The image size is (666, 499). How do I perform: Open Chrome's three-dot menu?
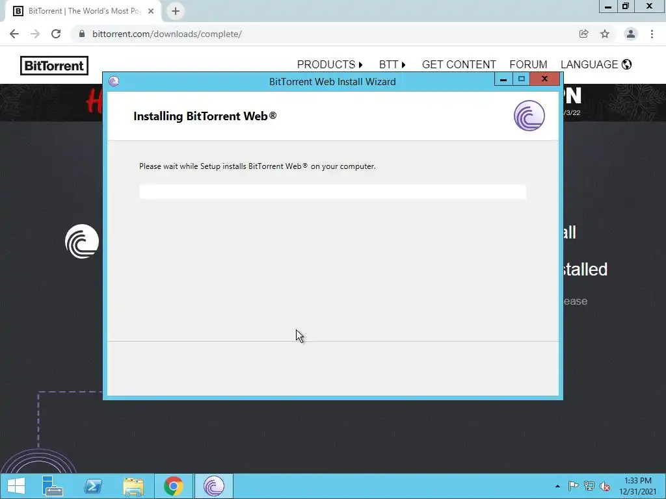[x=652, y=34]
